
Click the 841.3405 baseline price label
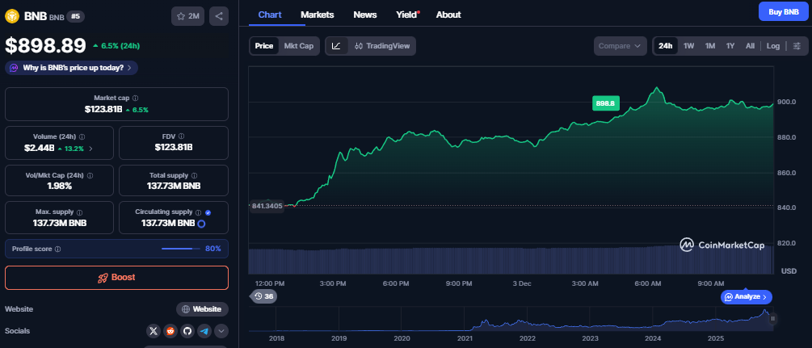(267, 206)
